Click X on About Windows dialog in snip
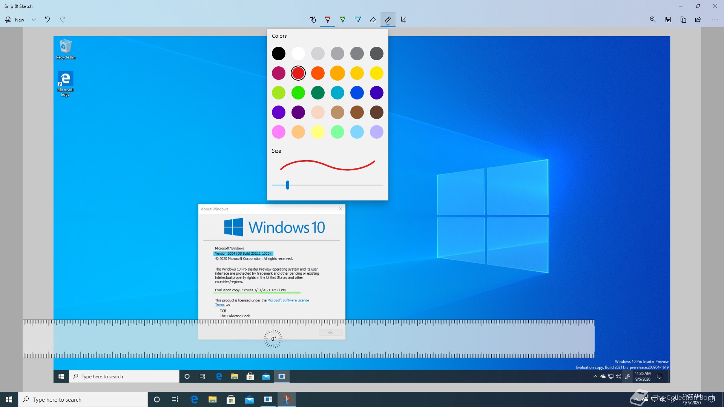This screenshot has width=724, height=407. pos(341,209)
